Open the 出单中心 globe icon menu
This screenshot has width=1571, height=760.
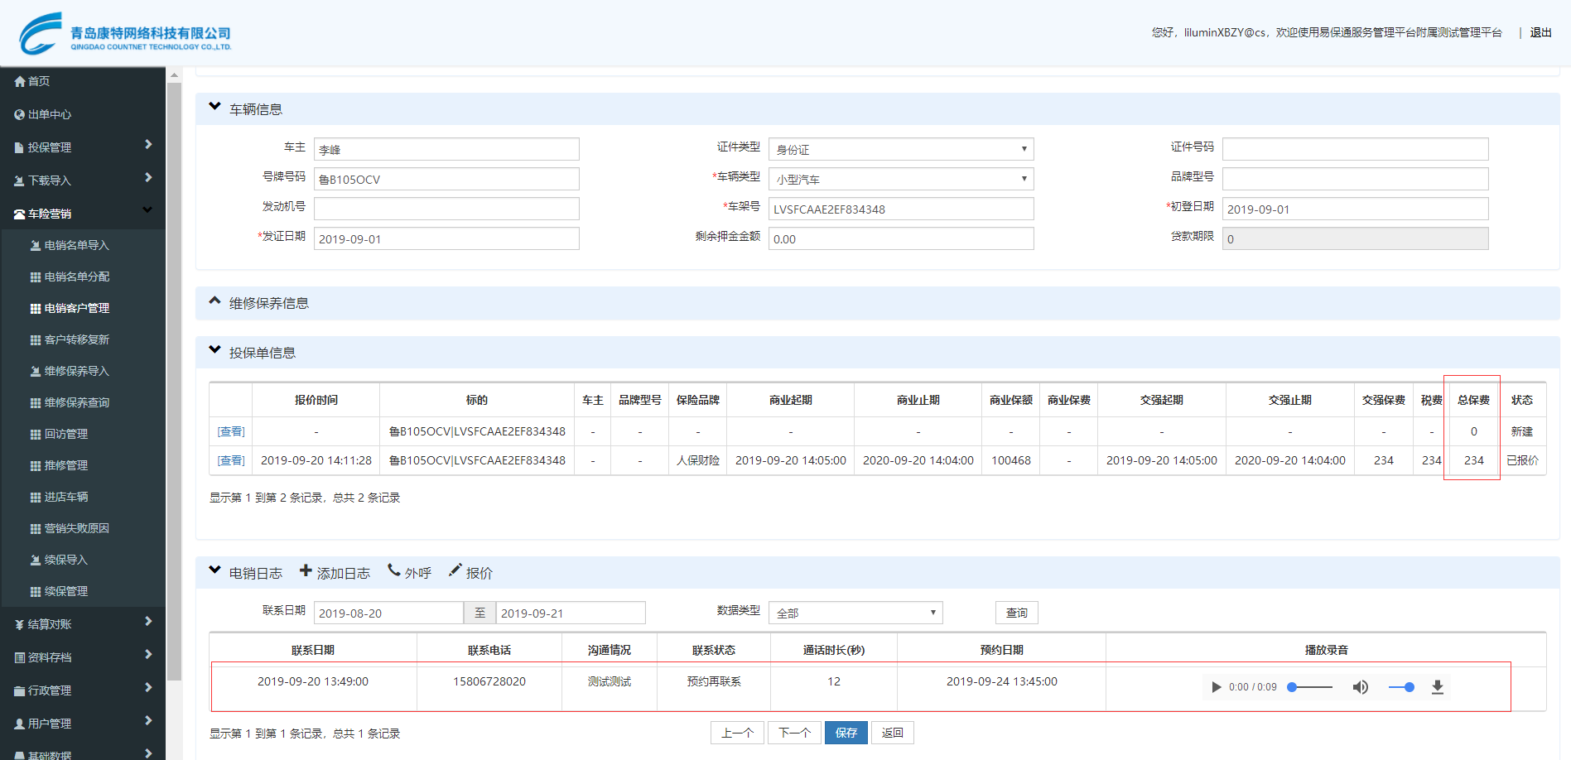click(20, 114)
